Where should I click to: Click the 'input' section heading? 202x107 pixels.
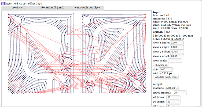pos(157,12)
